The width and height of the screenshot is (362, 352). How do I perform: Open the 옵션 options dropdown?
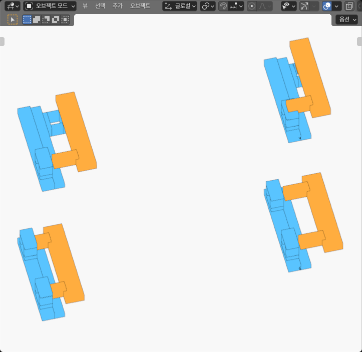click(347, 20)
